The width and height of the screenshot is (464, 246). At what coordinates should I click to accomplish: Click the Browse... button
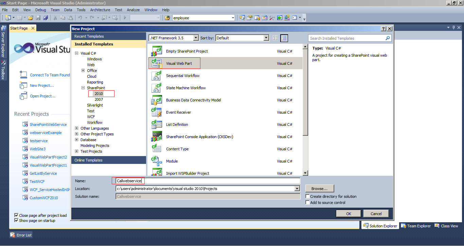click(320, 189)
